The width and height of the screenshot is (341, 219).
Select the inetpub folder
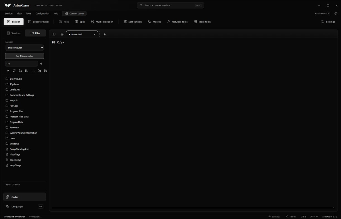click(25, 100)
